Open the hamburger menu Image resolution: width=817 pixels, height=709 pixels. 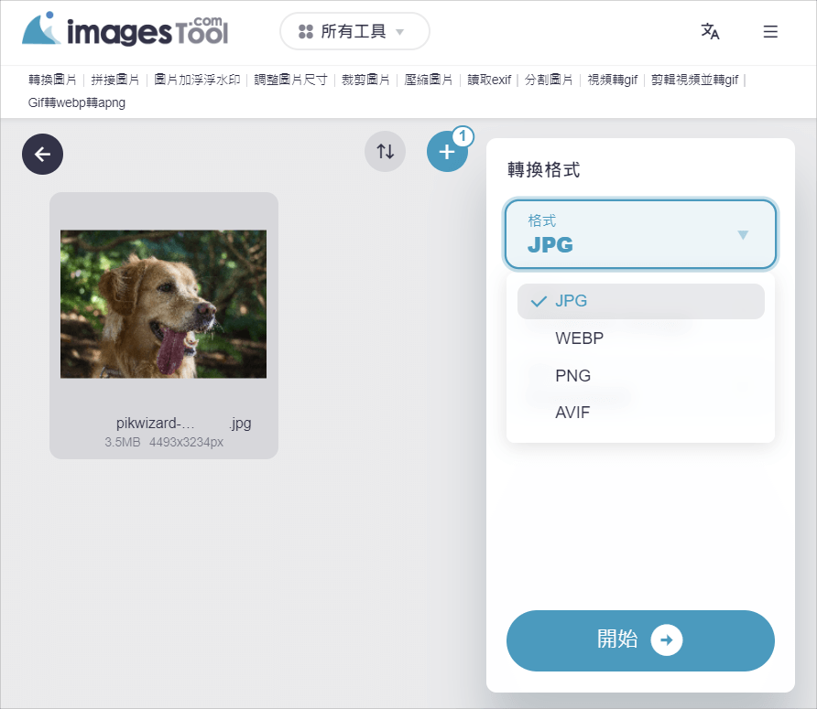pyautogui.click(x=770, y=31)
